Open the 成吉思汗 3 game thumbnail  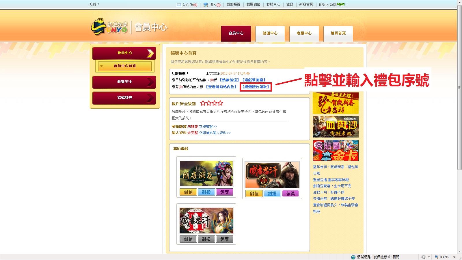click(x=272, y=175)
